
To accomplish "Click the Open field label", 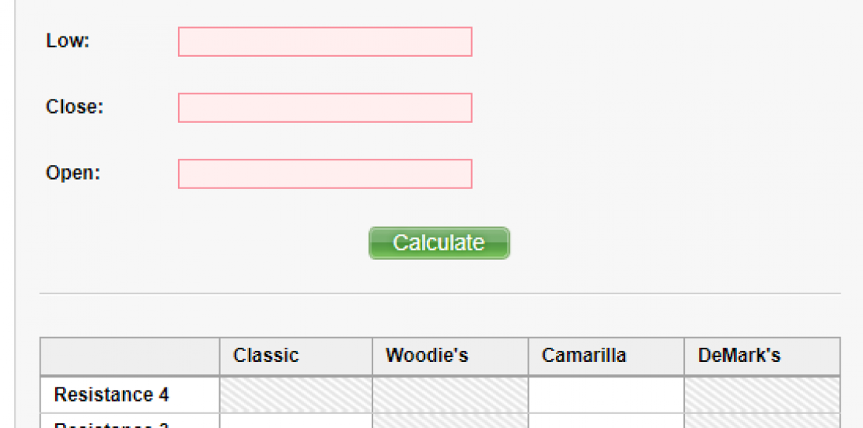I will (73, 173).
